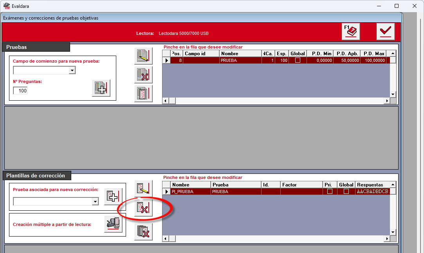Screen dimensions: 424x253
Task: Add new correction template with plus icon
Action: pyautogui.click(x=113, y=197)
